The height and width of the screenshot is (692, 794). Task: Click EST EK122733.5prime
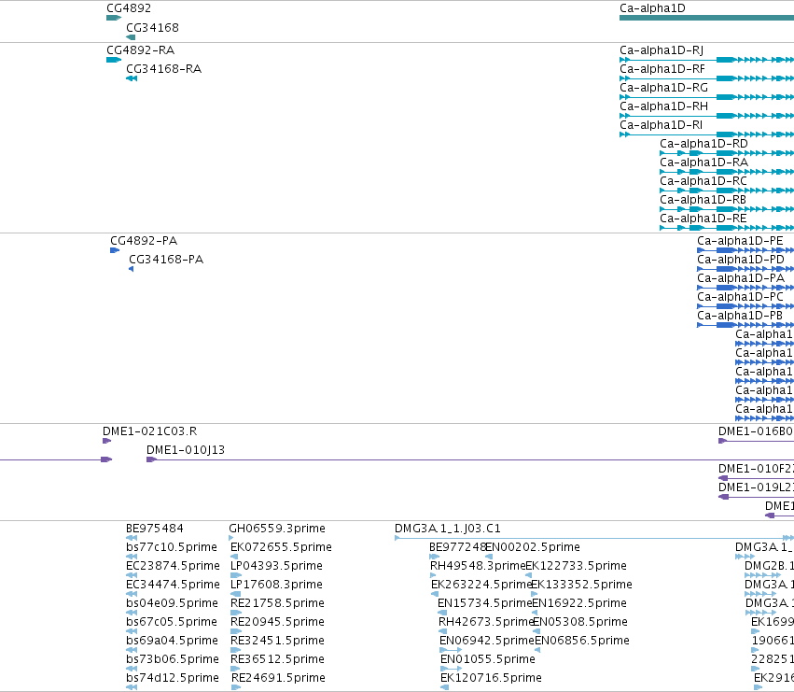(577, 566)
